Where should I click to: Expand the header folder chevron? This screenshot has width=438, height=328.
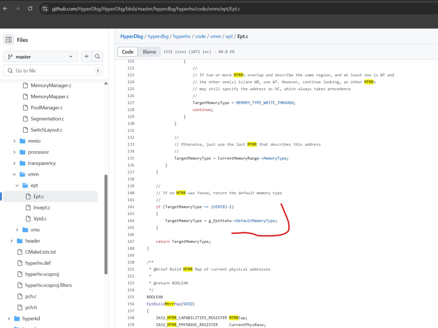[x=12, y=241]
